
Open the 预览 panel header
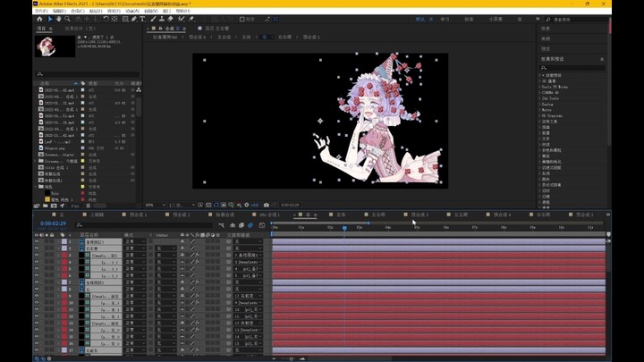[546, 48]
